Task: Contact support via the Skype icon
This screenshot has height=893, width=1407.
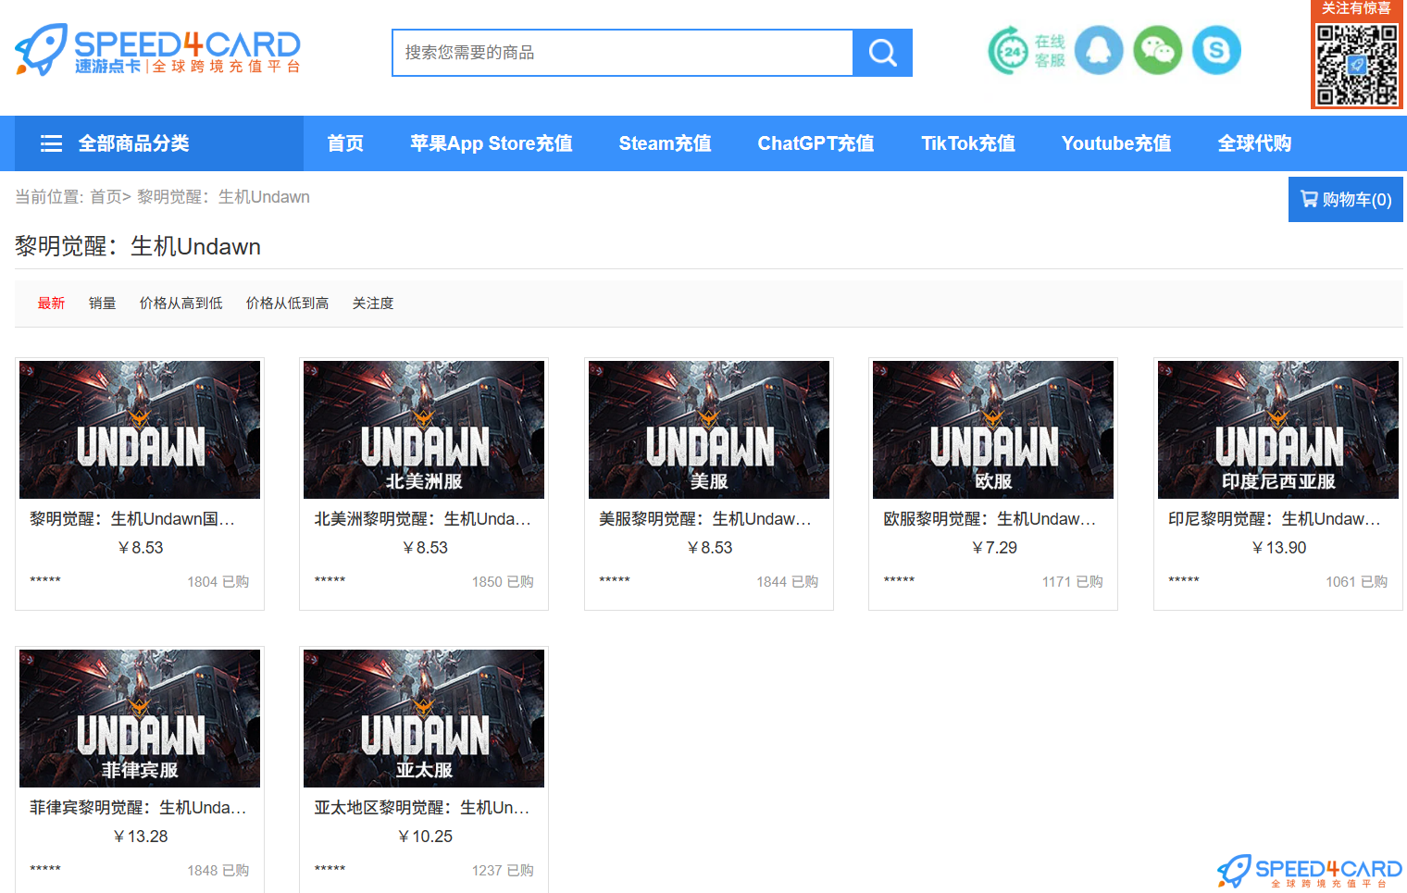Action: point(1216,50)
